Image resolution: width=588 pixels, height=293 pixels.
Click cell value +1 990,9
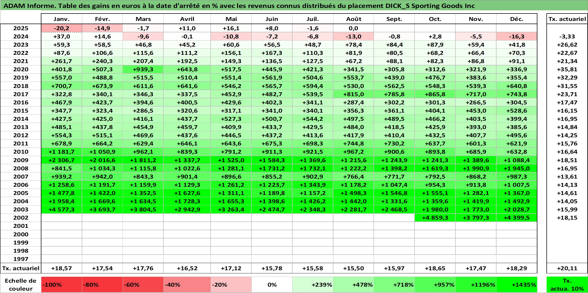click(476, 168)
